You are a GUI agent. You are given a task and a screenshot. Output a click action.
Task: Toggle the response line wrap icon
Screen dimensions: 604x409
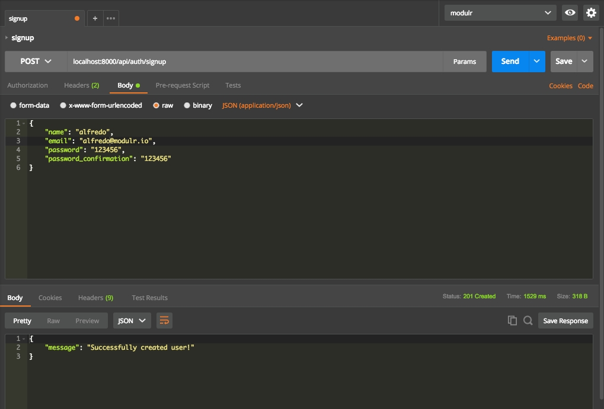164,321
